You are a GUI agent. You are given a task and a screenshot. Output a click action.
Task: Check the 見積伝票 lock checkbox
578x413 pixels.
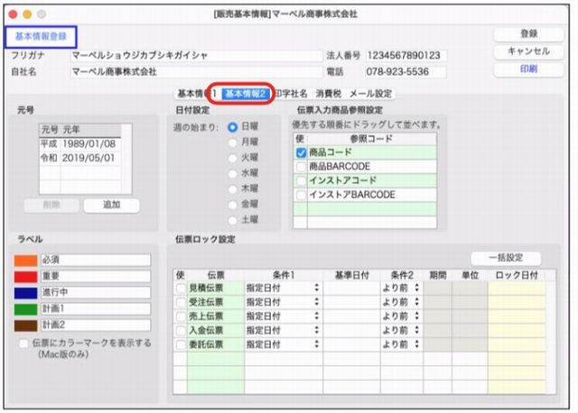[181, 287]
